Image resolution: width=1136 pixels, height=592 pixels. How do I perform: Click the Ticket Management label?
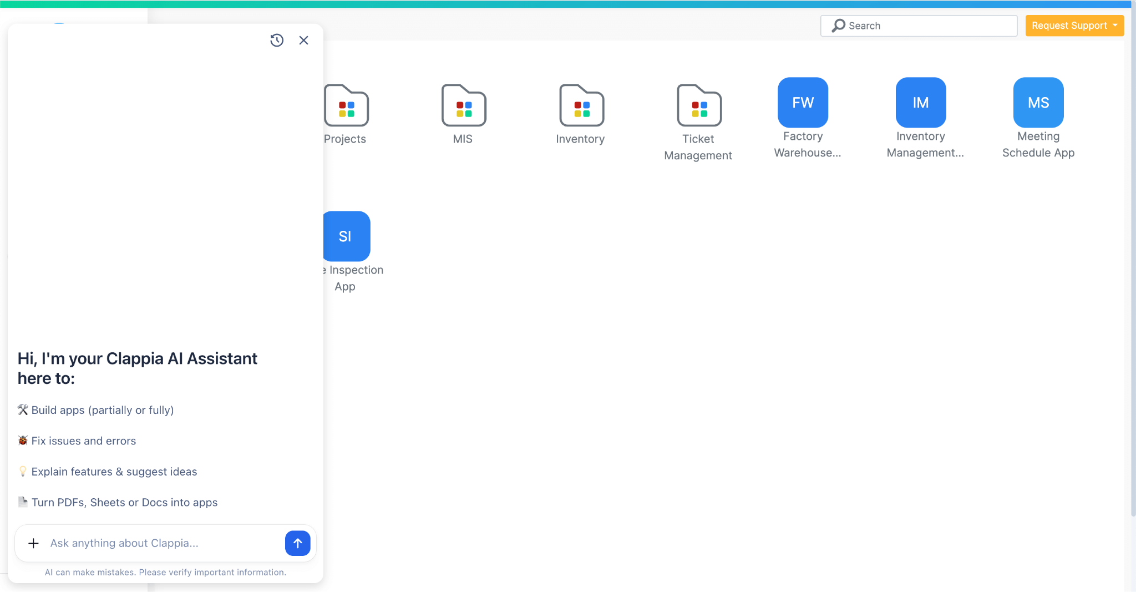pyautogui.click(x=698, y=147)
